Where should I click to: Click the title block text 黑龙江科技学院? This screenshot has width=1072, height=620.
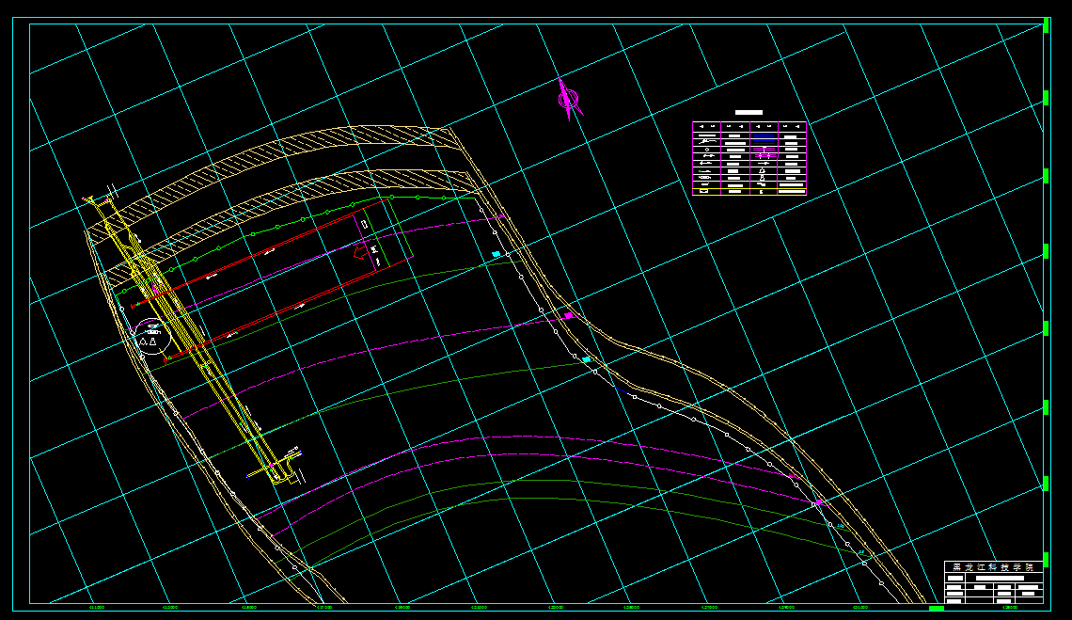click(x=993, y=567)
